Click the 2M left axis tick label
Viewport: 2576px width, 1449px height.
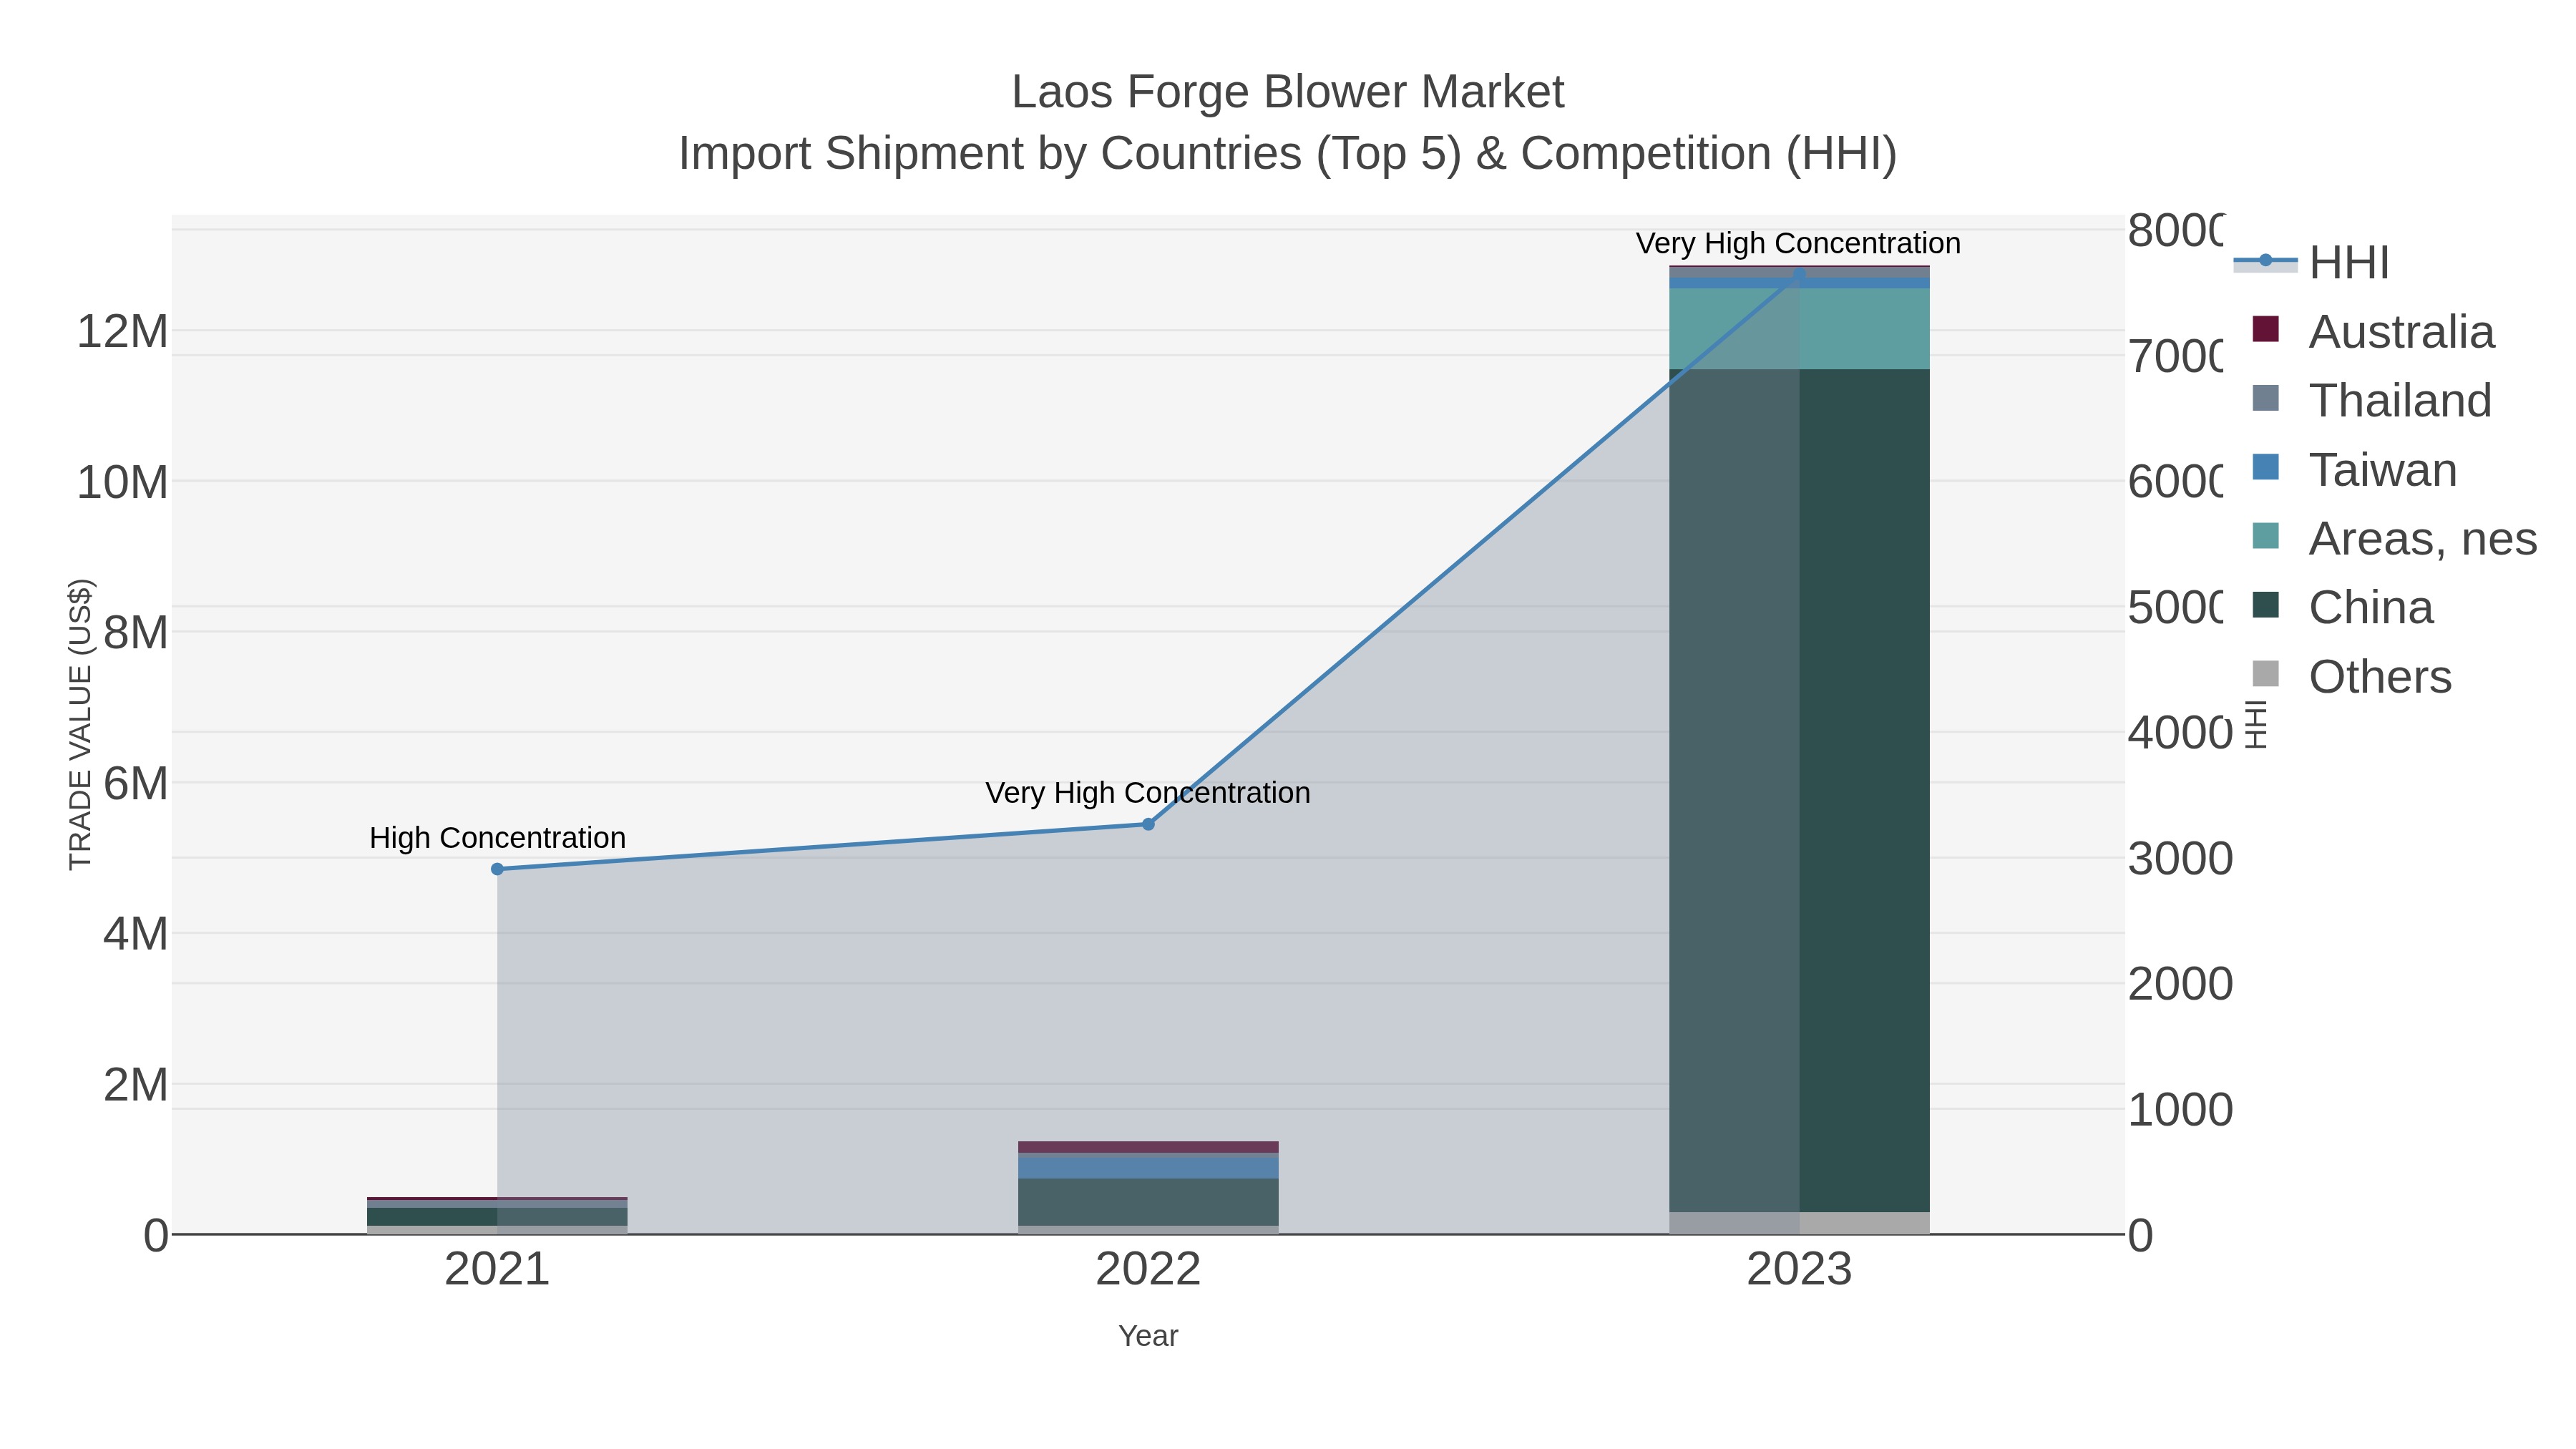pyautogui.click(x=136, y=1085)
